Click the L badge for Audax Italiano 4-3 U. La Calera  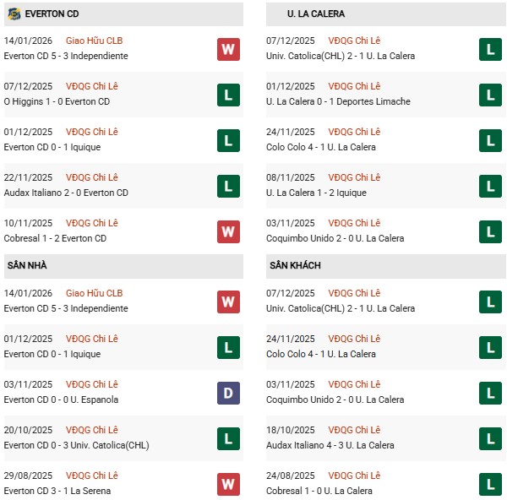490,438
